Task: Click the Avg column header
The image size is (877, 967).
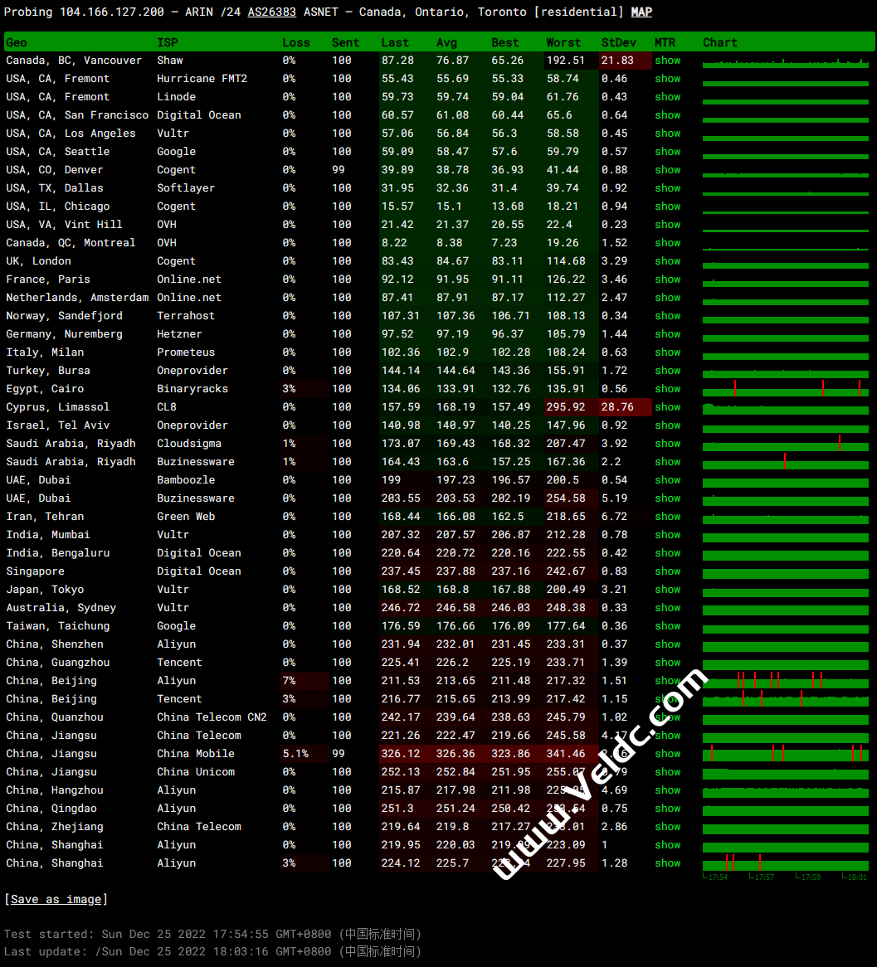Action: point(447,42)
